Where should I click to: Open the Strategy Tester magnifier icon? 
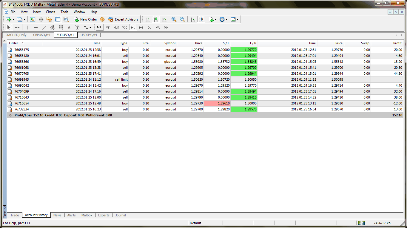pos(66,19)
